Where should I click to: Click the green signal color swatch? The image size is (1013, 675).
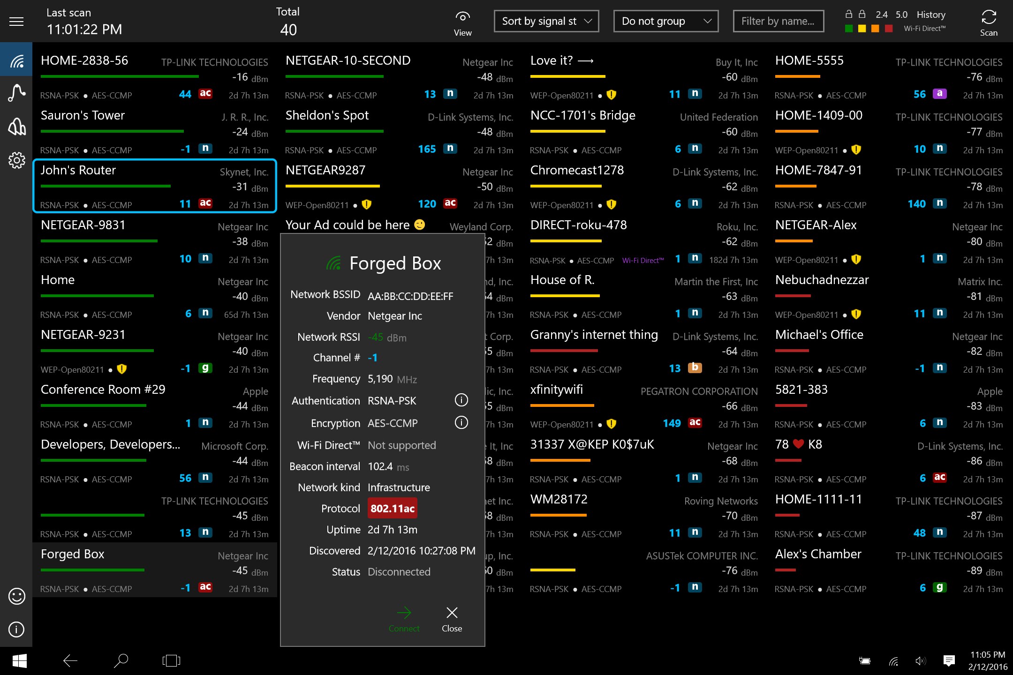(848, 29)
